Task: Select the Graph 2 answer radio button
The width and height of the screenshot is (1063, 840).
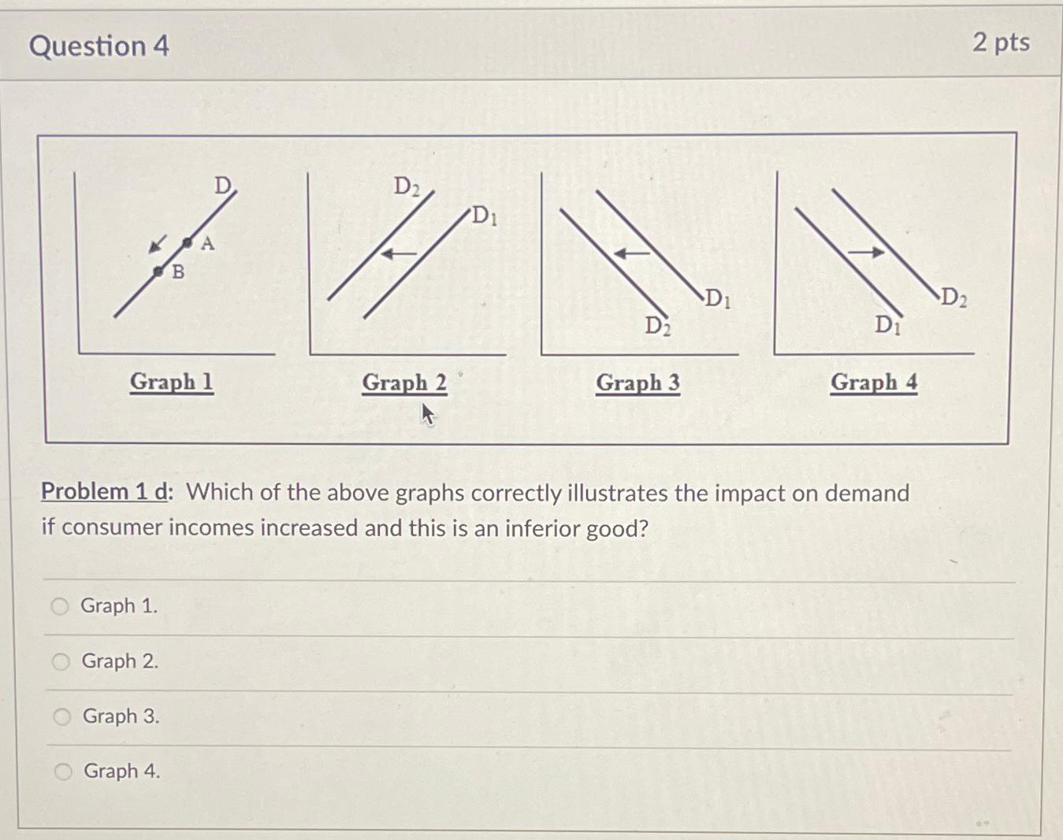Action: pos(61,661)
